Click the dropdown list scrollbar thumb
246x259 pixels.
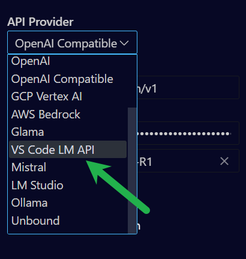click(132, 170)
